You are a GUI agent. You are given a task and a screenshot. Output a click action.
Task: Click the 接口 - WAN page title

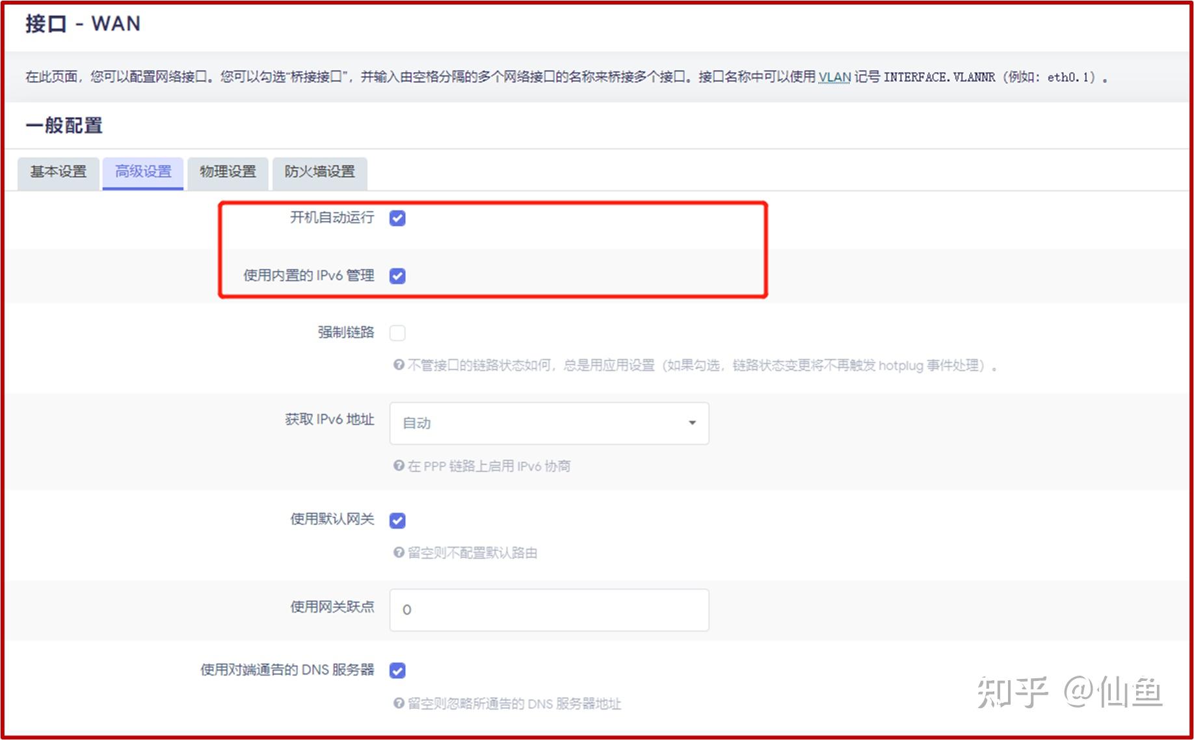(81, 23)
